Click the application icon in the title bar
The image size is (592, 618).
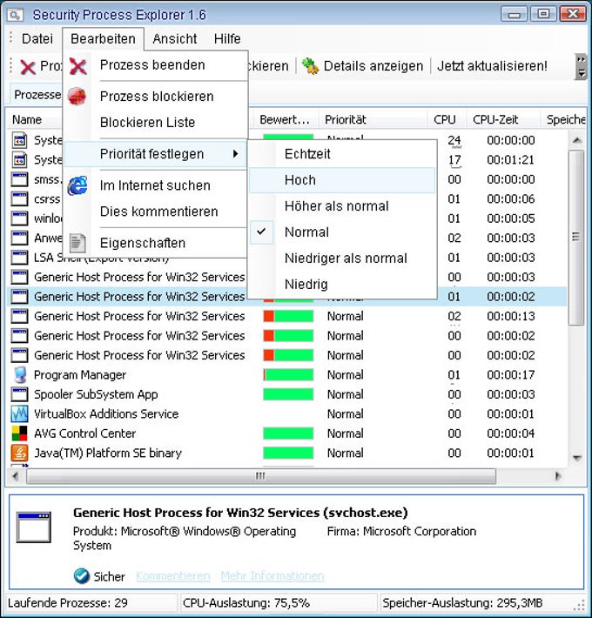pos(16,15)
